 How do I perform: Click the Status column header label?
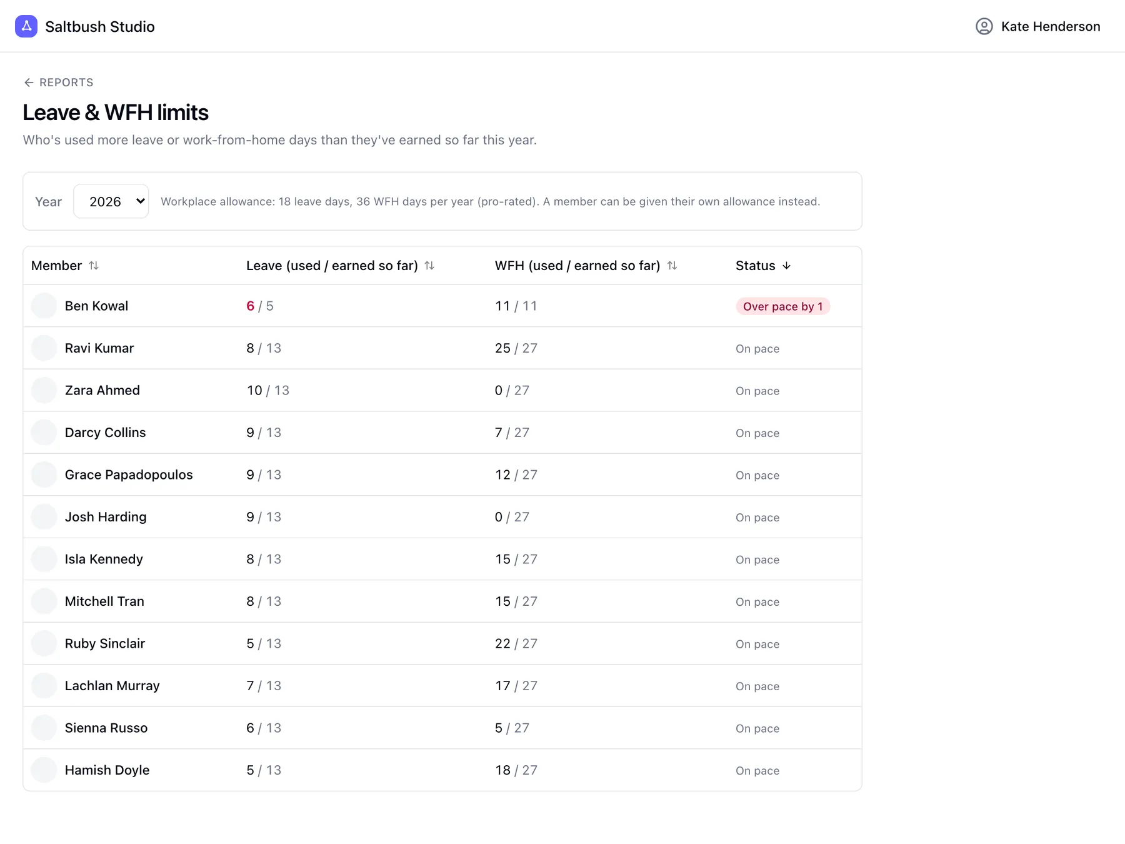755,266
